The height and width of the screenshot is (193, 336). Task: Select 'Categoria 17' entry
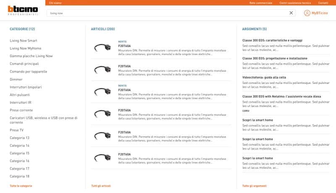19,169
